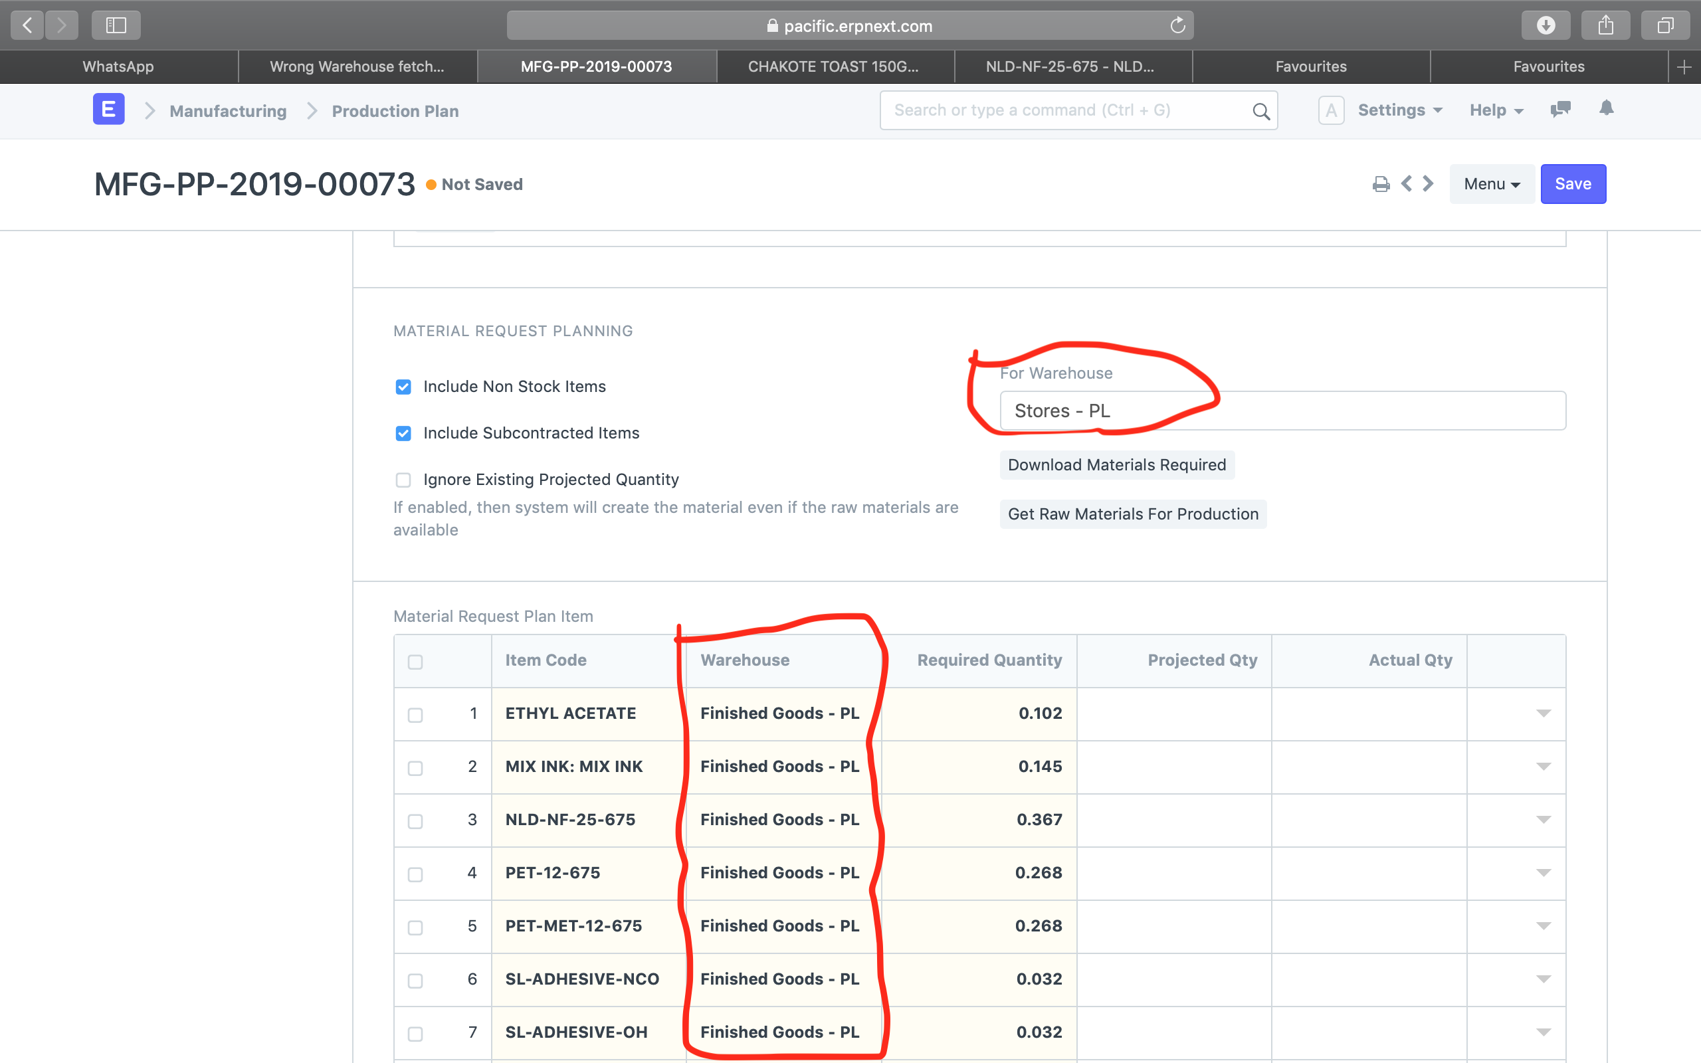Open the Menu dropdown
This screenshot has height=1063, width=1701.
click(x=1492, y=183)
